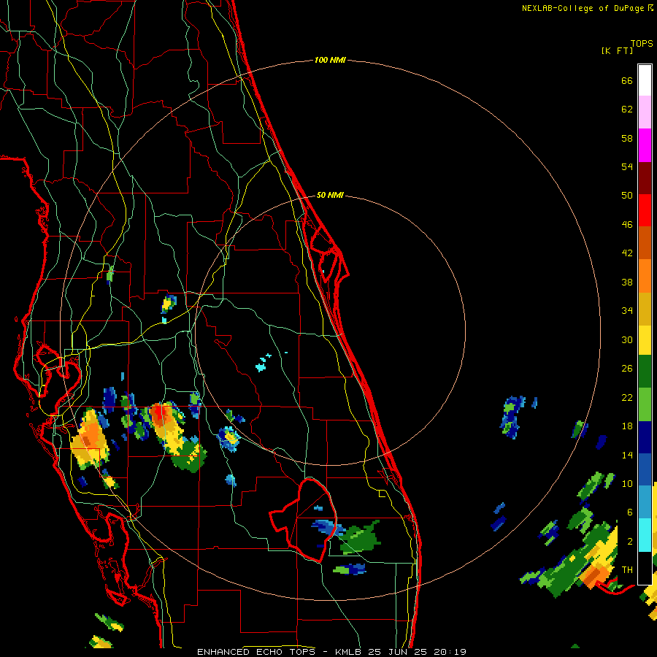Pick the medium blue legend swatch
The image size is (657, 657).
(x=645, y=469)
